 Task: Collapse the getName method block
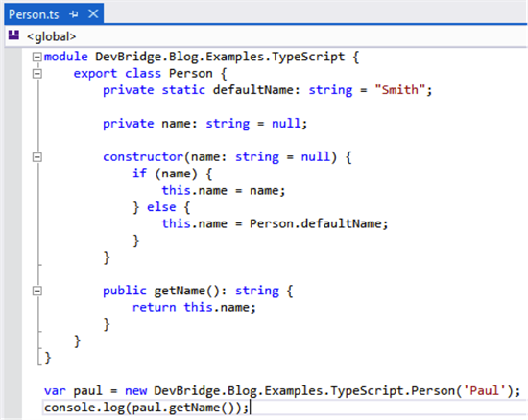coord(36,291)
